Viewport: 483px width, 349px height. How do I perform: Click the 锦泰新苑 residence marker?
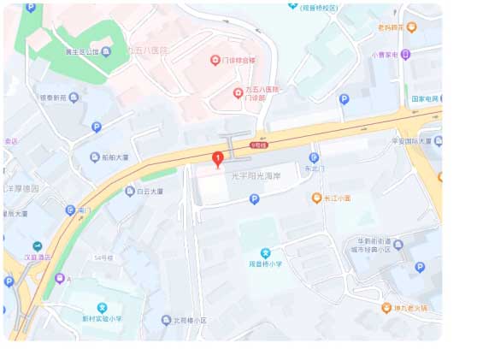click(74, 98)
